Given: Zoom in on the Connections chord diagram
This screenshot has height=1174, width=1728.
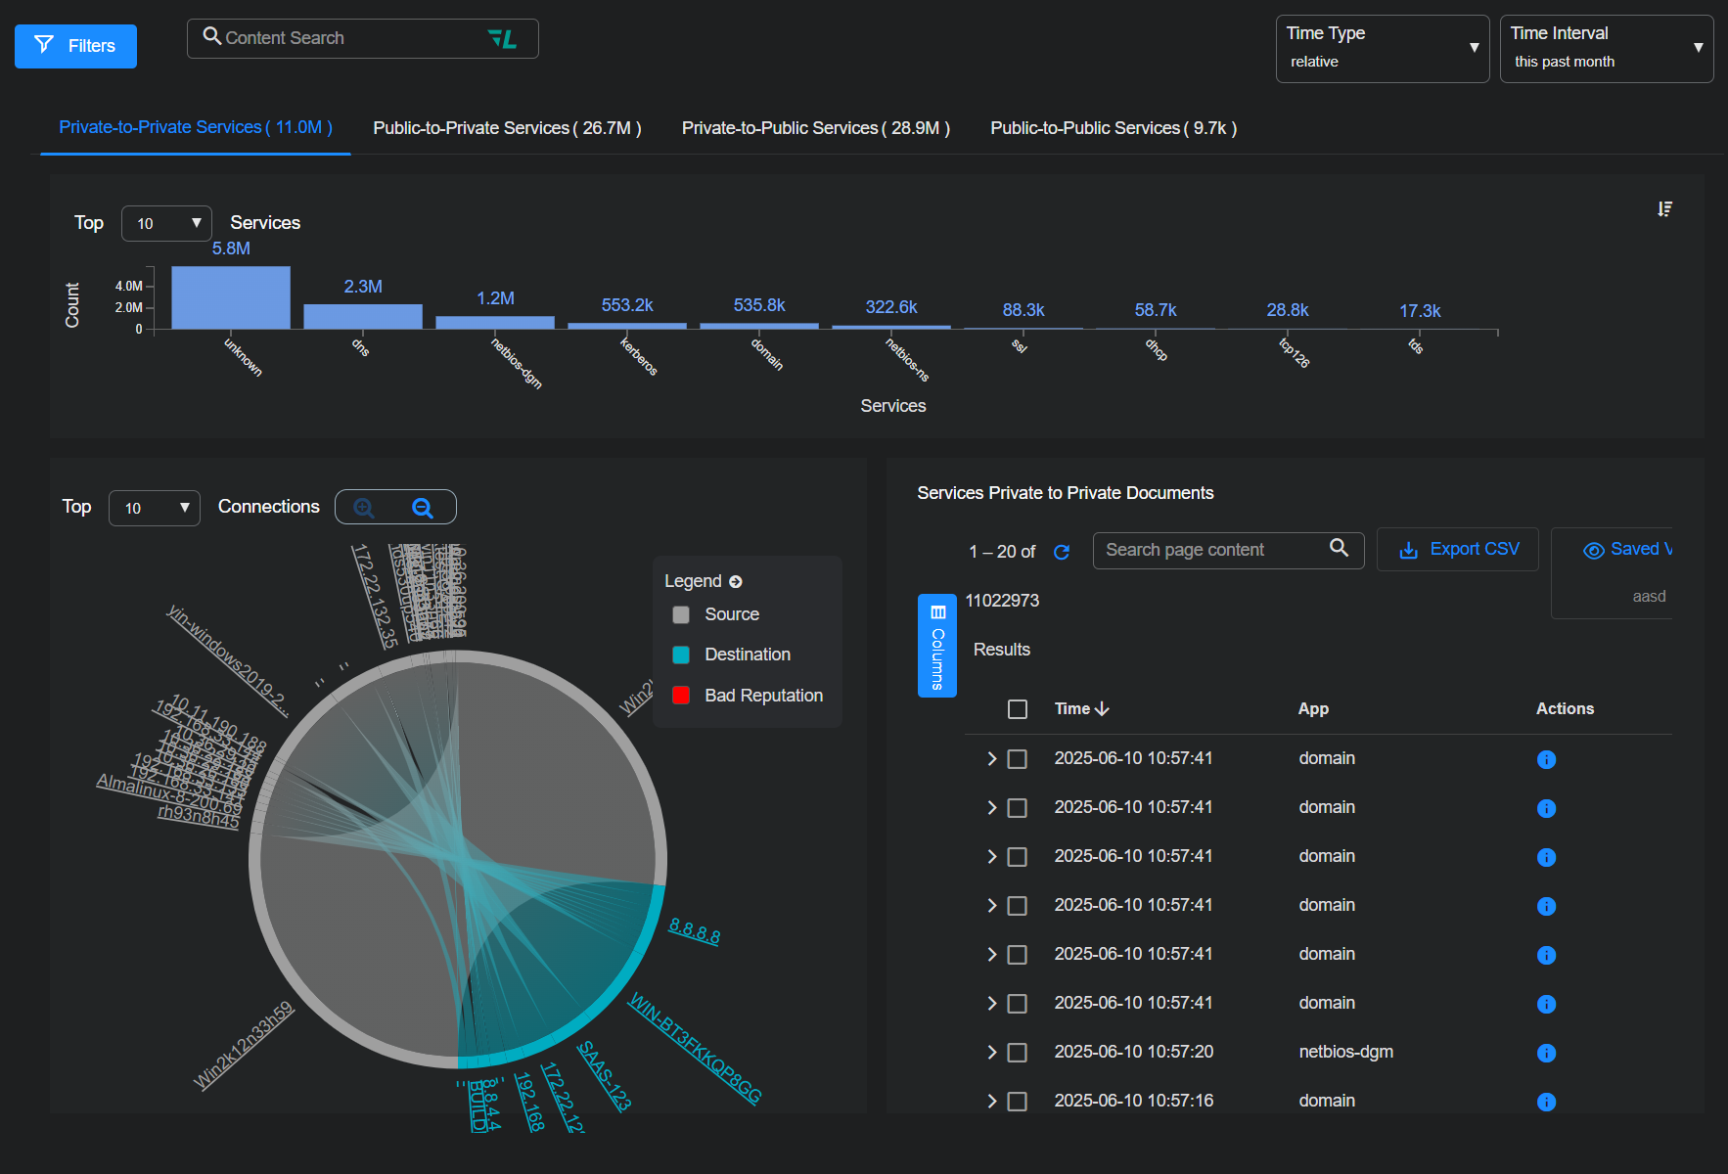Looking at the screenshot, I should [364, 508].
